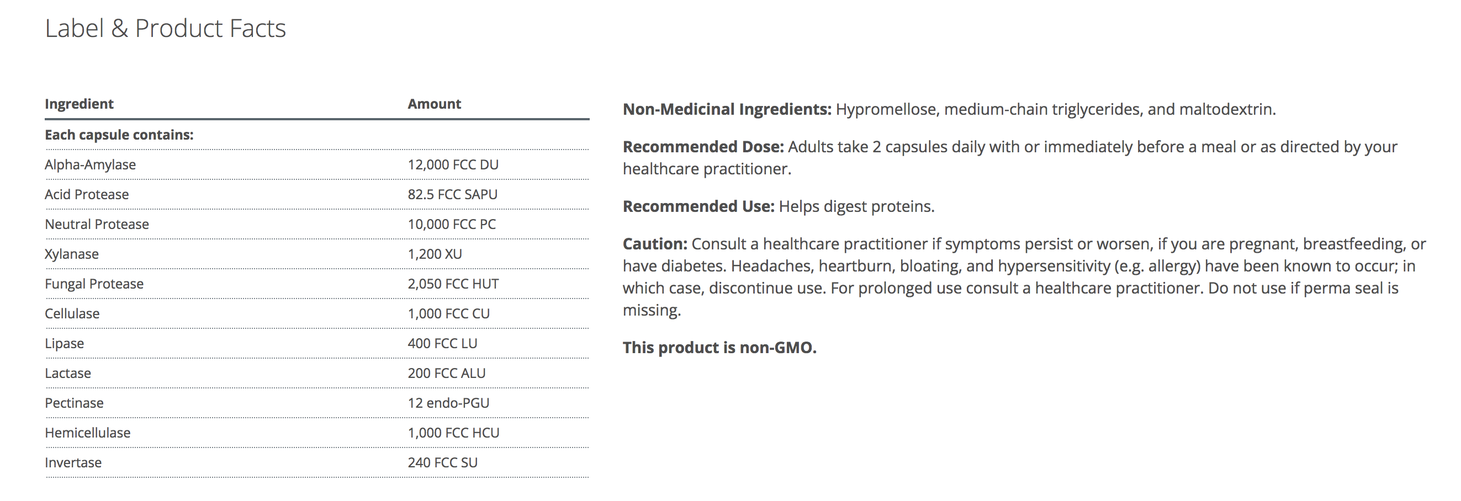This screenshot has height=501, width=1461.
Task: Select the Cellulase ingredient name
Action: coord(72,314)
